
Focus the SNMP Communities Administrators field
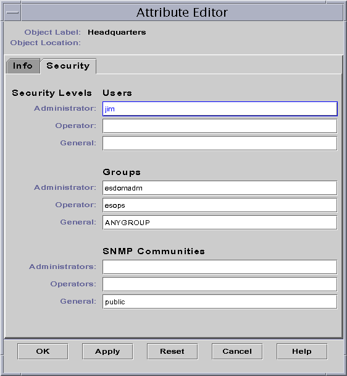[x=220, y=267]
